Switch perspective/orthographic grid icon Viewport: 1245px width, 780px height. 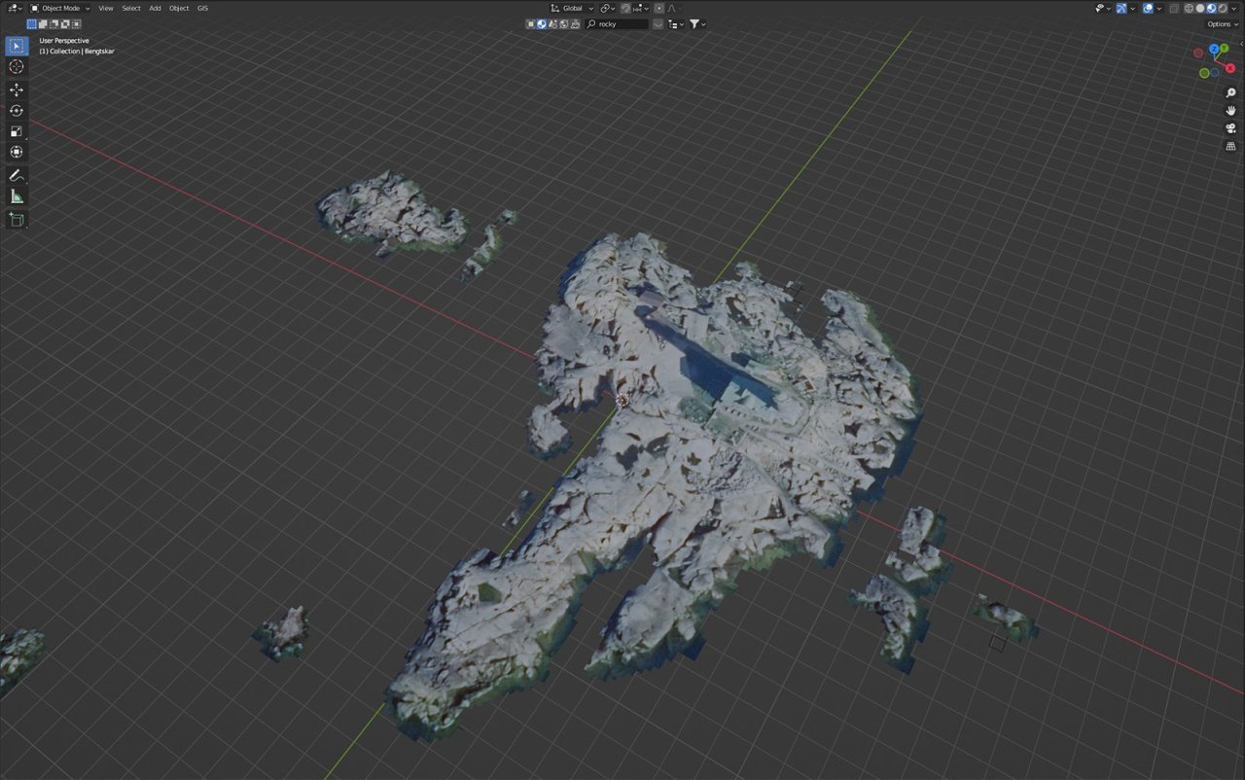coord(1230,146)
